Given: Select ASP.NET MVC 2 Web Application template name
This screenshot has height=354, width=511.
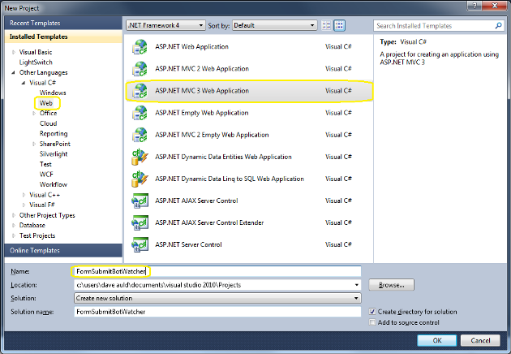Looking at the screenshot, I should tap(202, 69).
